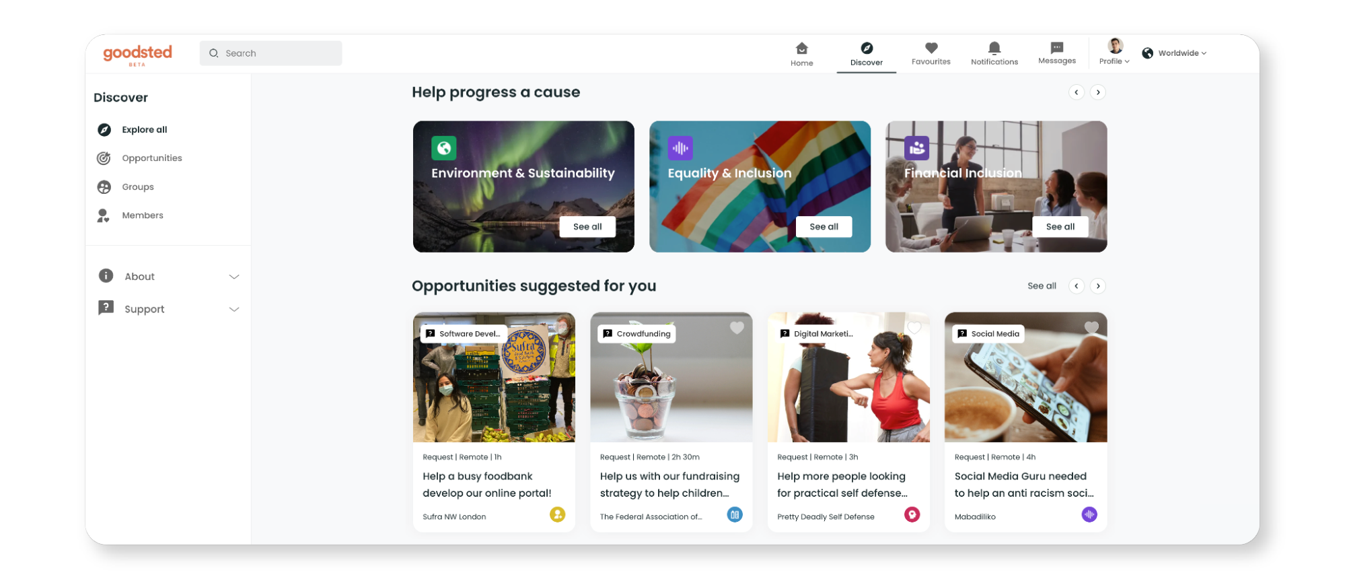Open the Home icon in top navigation

click(801, 48)
